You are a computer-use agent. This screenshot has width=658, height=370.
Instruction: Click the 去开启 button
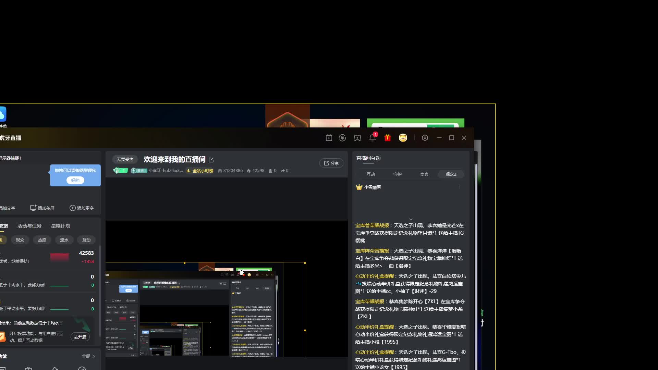click(80, 337)
